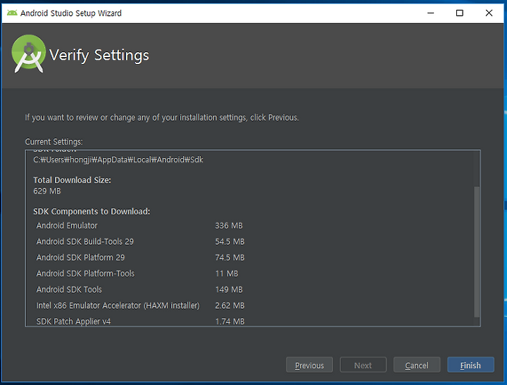Viewport: 507px width, 385px height.
Task: Select 'Intel x86 Emulator Accelerator' row
Action: [140, 305]
